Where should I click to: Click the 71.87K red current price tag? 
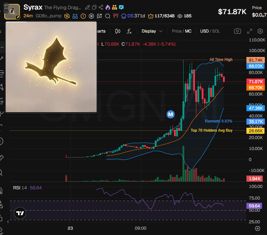(255, 82)
